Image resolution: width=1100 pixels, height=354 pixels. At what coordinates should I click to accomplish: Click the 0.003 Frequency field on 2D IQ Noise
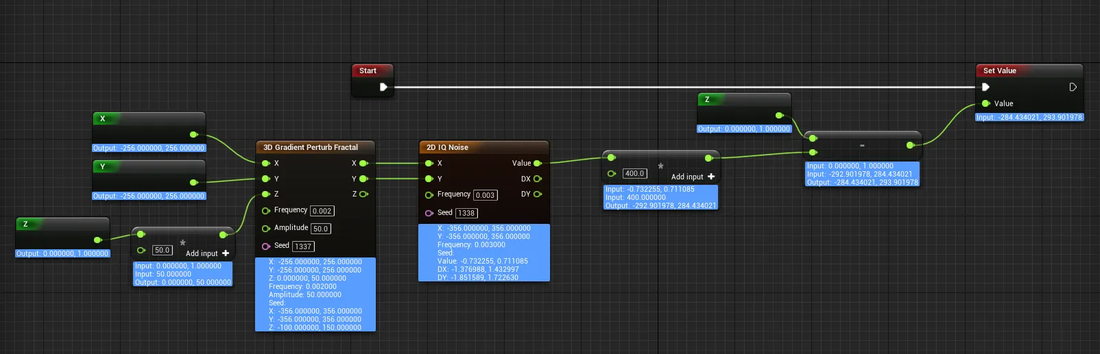coord(485,195)
